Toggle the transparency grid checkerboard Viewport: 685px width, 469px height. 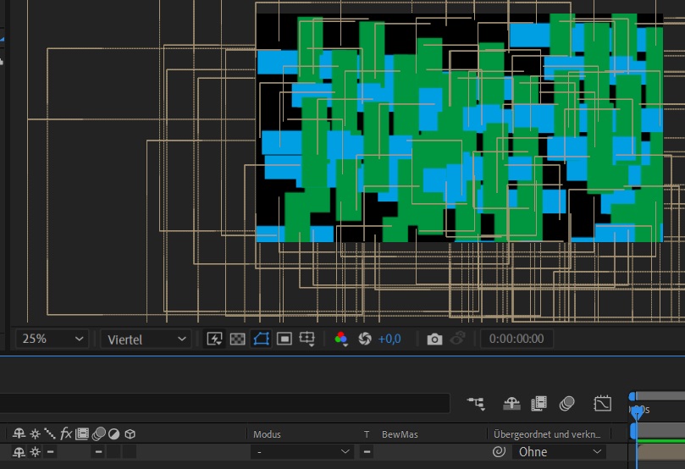(237, 339)
